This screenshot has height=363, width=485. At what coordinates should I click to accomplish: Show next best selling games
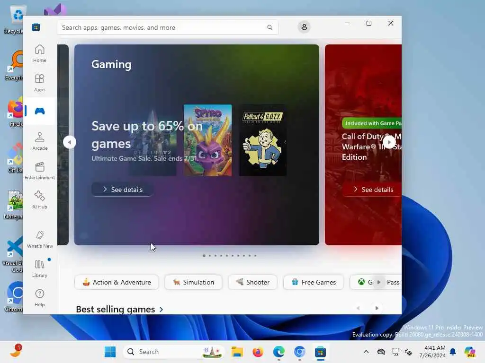pos(377,308)
